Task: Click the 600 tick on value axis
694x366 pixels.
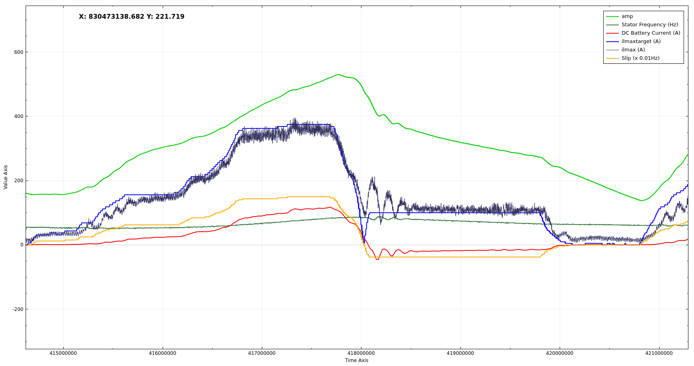Action: tap(19, 52)
